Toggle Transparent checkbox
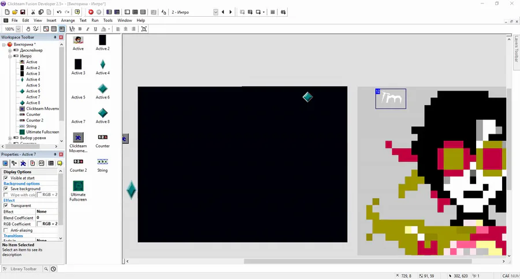 click(x=6, y=206)
